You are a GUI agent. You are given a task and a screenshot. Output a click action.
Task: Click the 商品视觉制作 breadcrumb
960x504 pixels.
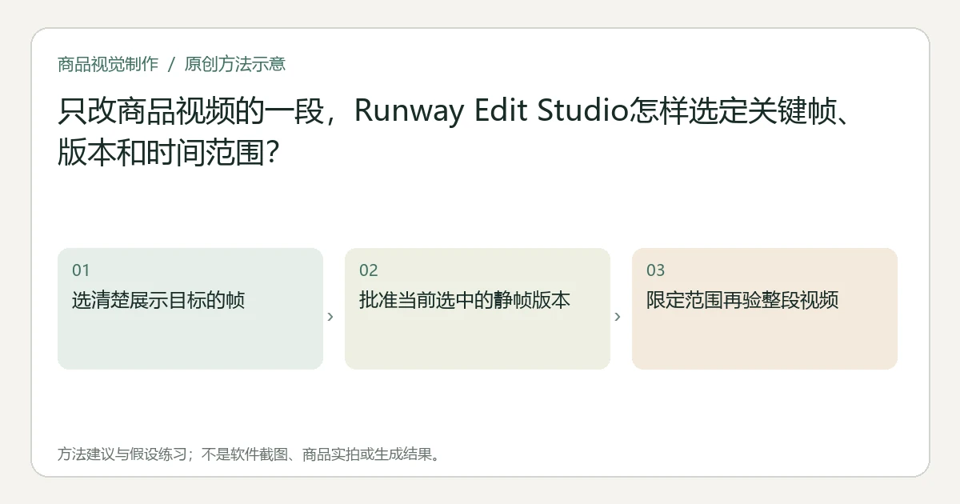point(108,64)
